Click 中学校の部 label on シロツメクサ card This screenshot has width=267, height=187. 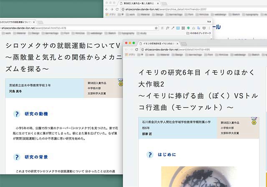(x=94, y=88)
